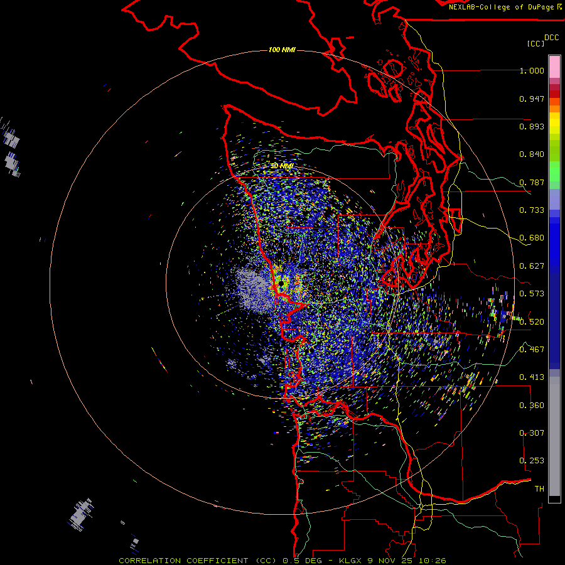This screenshot has height=565, width=565.
Task: Pick the lavender segment of the color bar
Action: (554, 199)
